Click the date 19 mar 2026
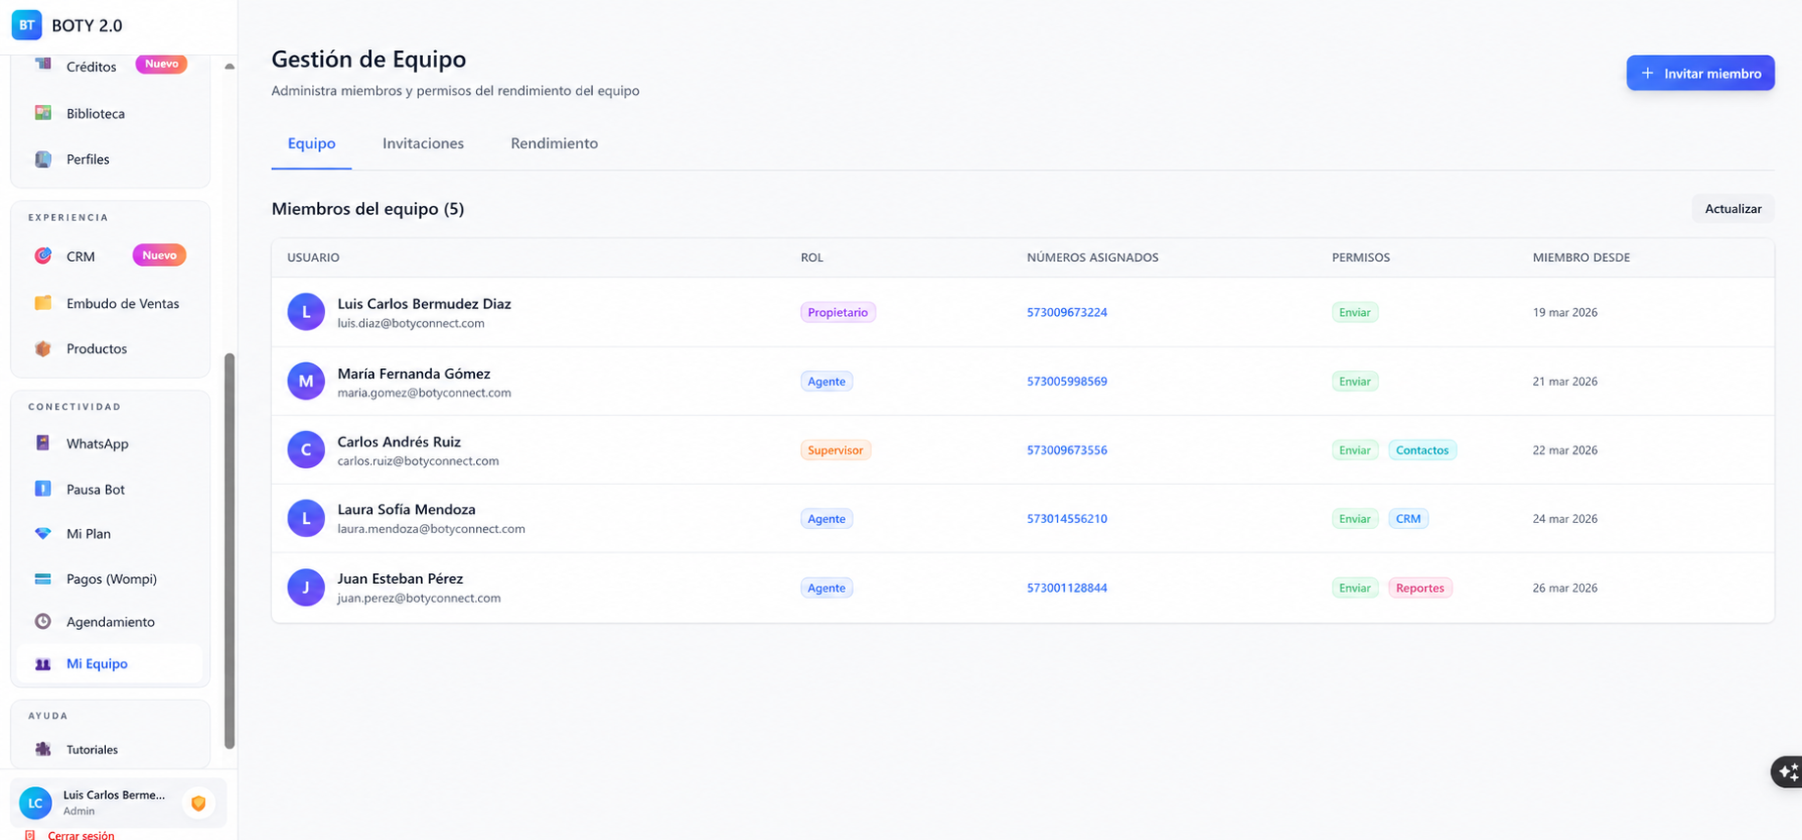Image resolution: width=1802 pixels, height=840 pixels. [x=1564, y=312]
